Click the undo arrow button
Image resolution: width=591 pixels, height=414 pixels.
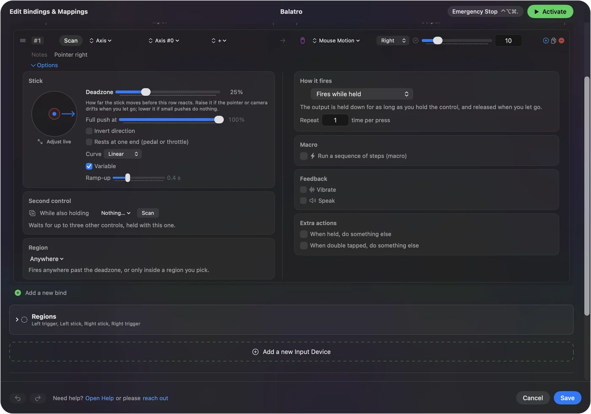(x=18, y=398)
